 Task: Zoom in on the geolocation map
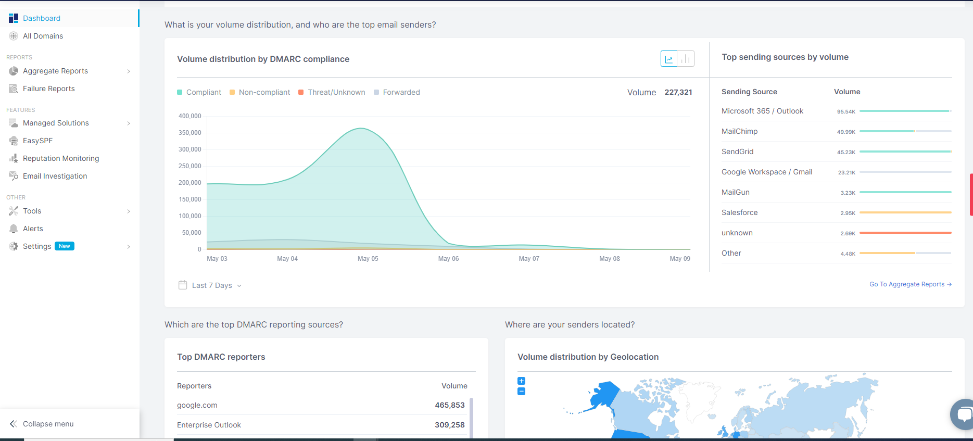click(x=521, y=381)
